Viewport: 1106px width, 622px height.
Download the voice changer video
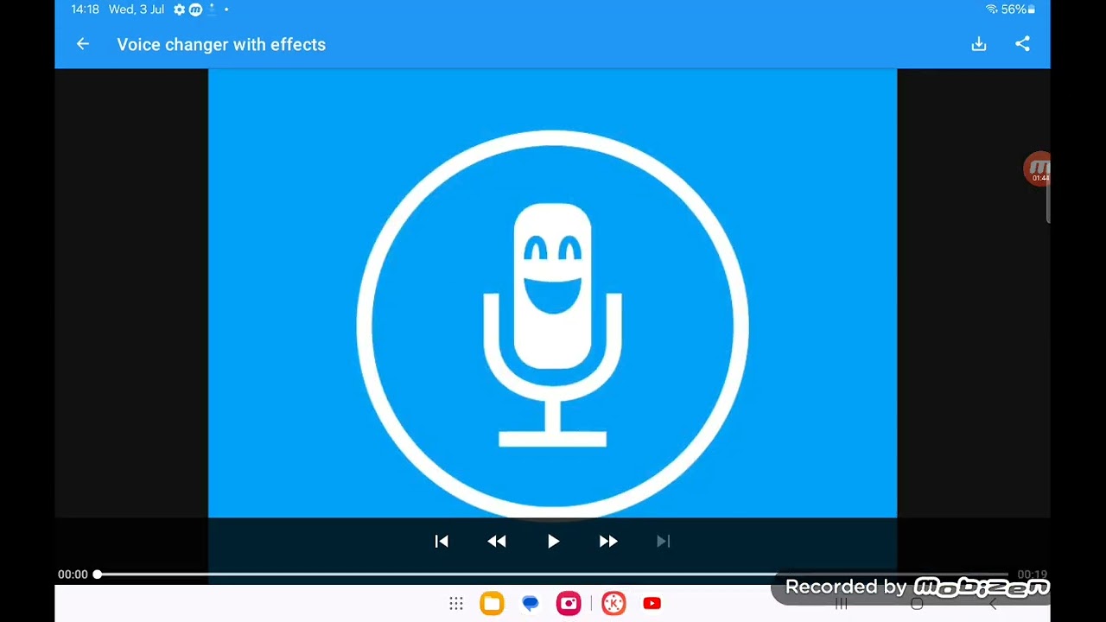979,44
